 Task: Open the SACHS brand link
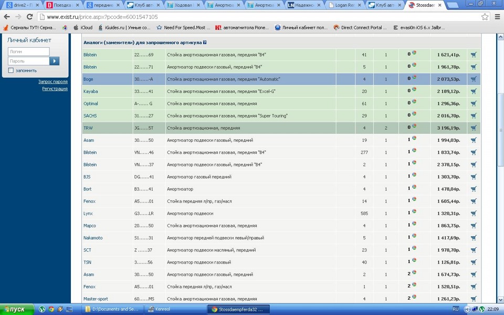[90, 115]
